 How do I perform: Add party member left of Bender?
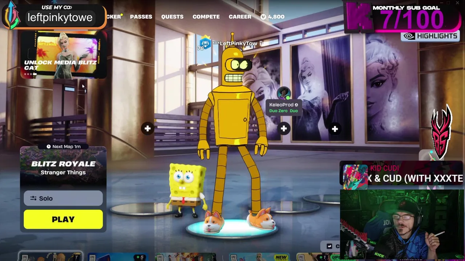[147, 128]
